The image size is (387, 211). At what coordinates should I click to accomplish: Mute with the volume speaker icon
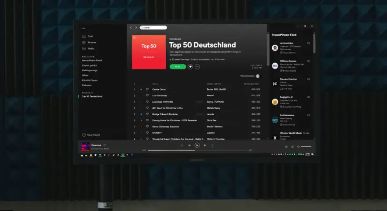(x=299, y=146)
